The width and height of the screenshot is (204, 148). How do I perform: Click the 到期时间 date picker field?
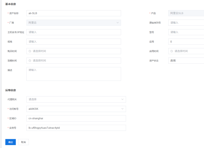click(74, 61)
